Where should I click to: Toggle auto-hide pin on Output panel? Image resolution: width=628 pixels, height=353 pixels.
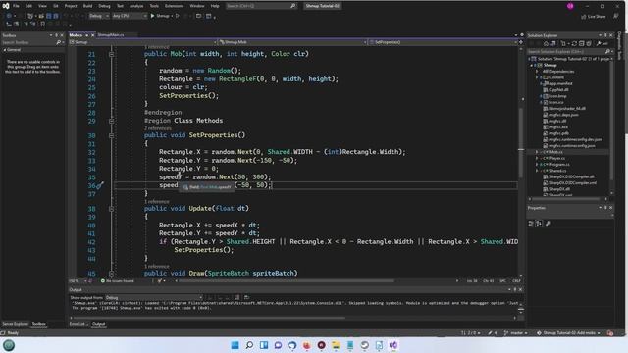coord(514,290)
